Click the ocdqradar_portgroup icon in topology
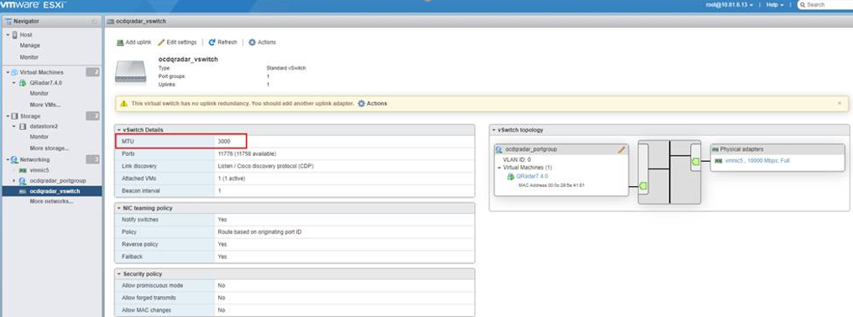 (500, 149)
